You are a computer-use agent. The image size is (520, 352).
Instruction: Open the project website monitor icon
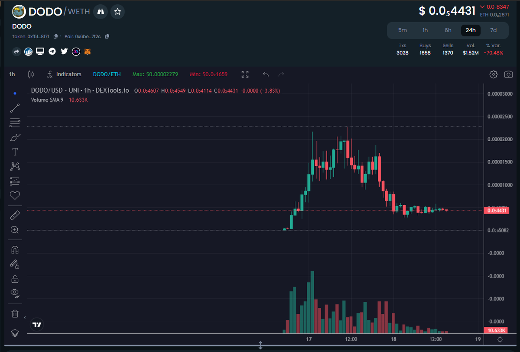(x=40, y=52)
